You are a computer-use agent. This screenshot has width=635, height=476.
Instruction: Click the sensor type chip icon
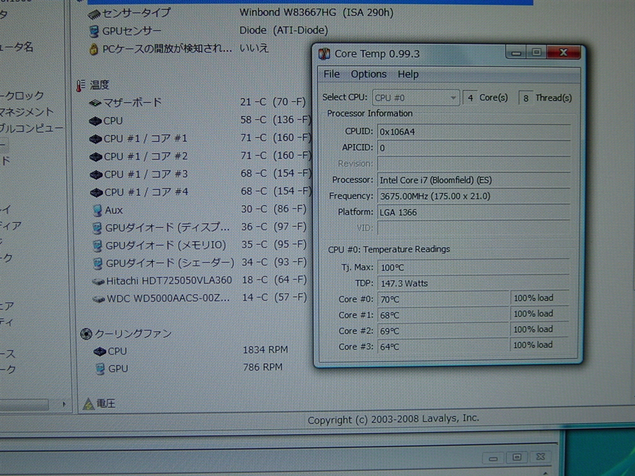[94, 15]
